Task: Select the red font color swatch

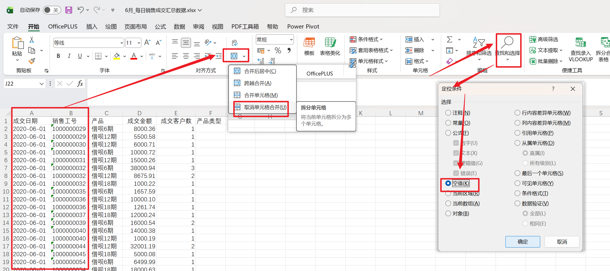Action: pyautogui.click(x=134, y=59)
